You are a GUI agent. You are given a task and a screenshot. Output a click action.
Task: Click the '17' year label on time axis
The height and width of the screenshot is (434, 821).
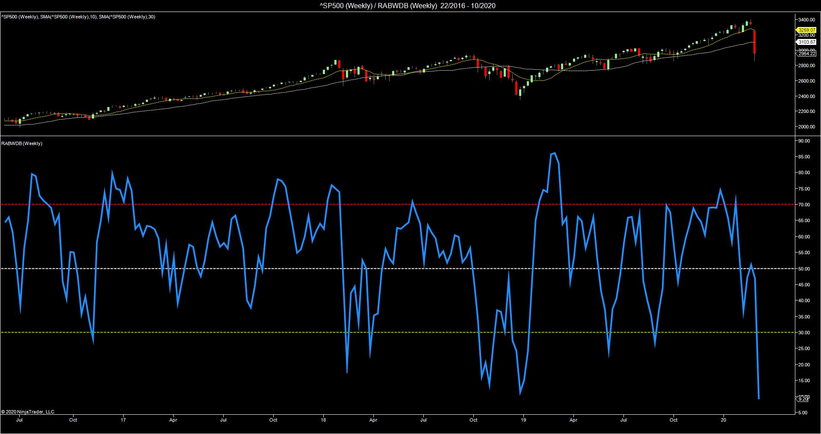[124, 420]
